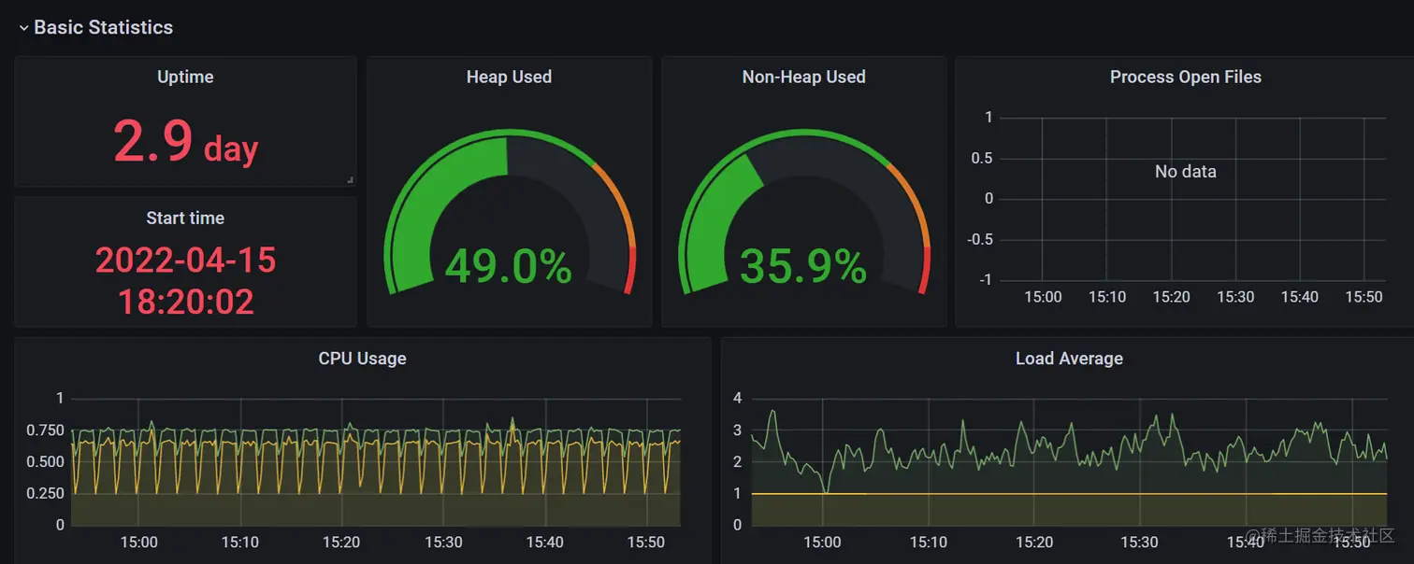Click the No data message in Open Files

coord(1185,171)
